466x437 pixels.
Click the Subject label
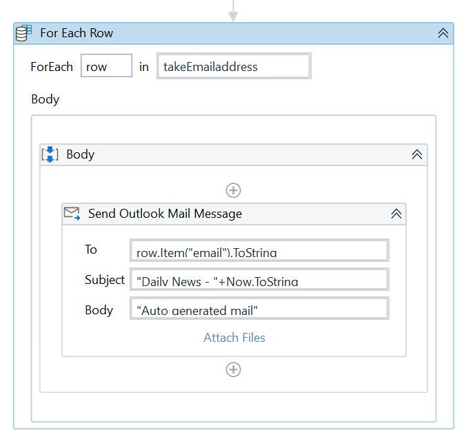(105, 280)
